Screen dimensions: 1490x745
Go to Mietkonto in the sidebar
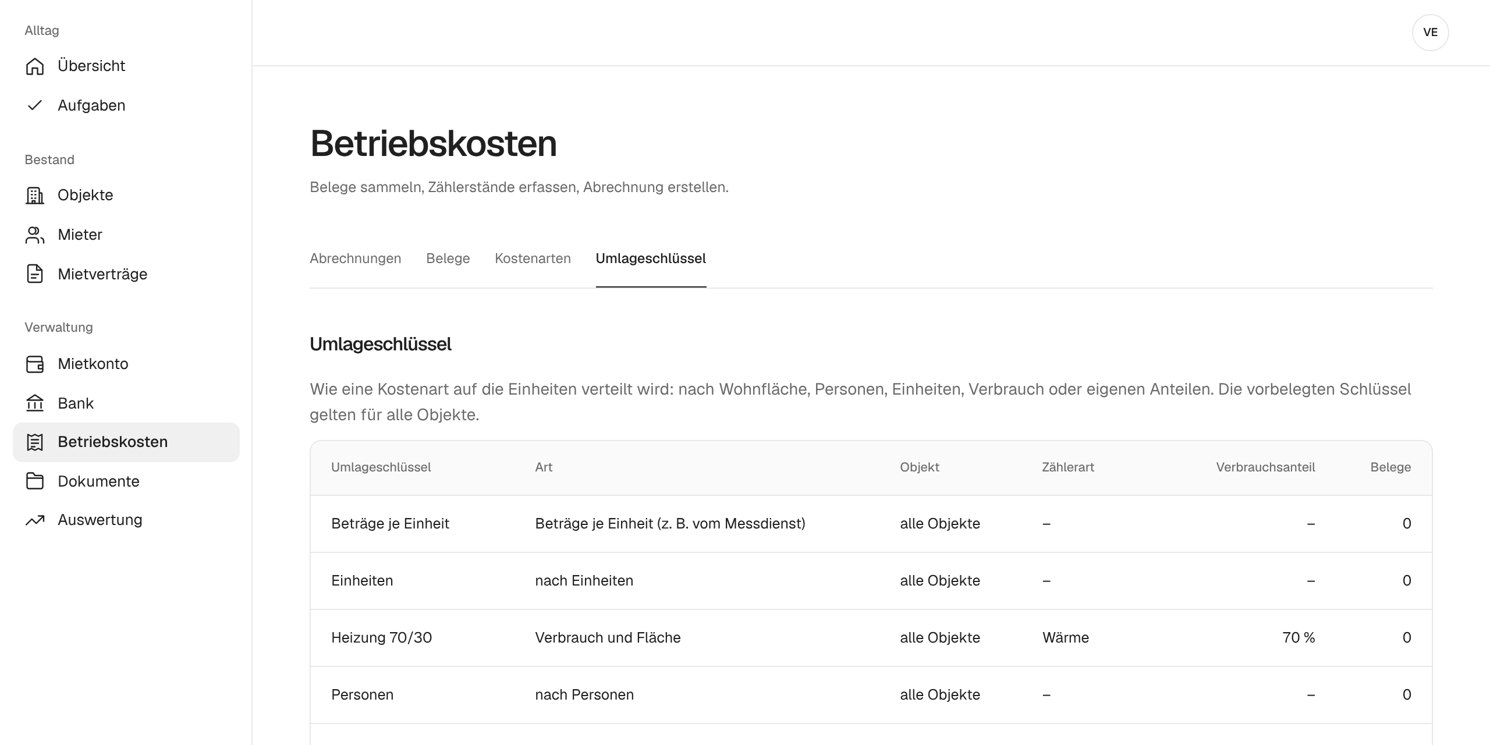[x=126, y=364]
